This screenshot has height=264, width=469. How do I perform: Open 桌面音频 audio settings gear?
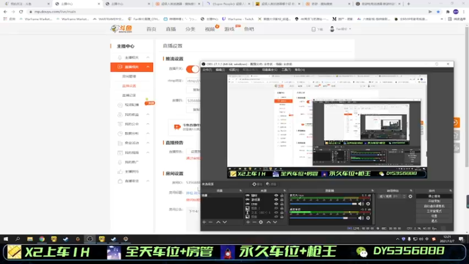[x=368, y=218]
